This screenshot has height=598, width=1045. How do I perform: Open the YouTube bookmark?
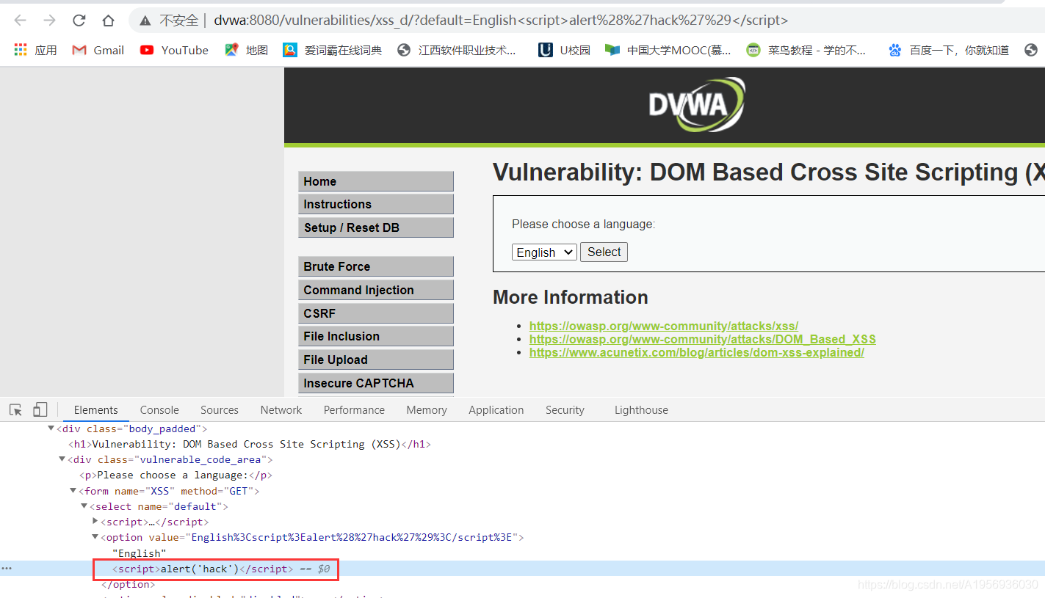click(x=174, y=50)
